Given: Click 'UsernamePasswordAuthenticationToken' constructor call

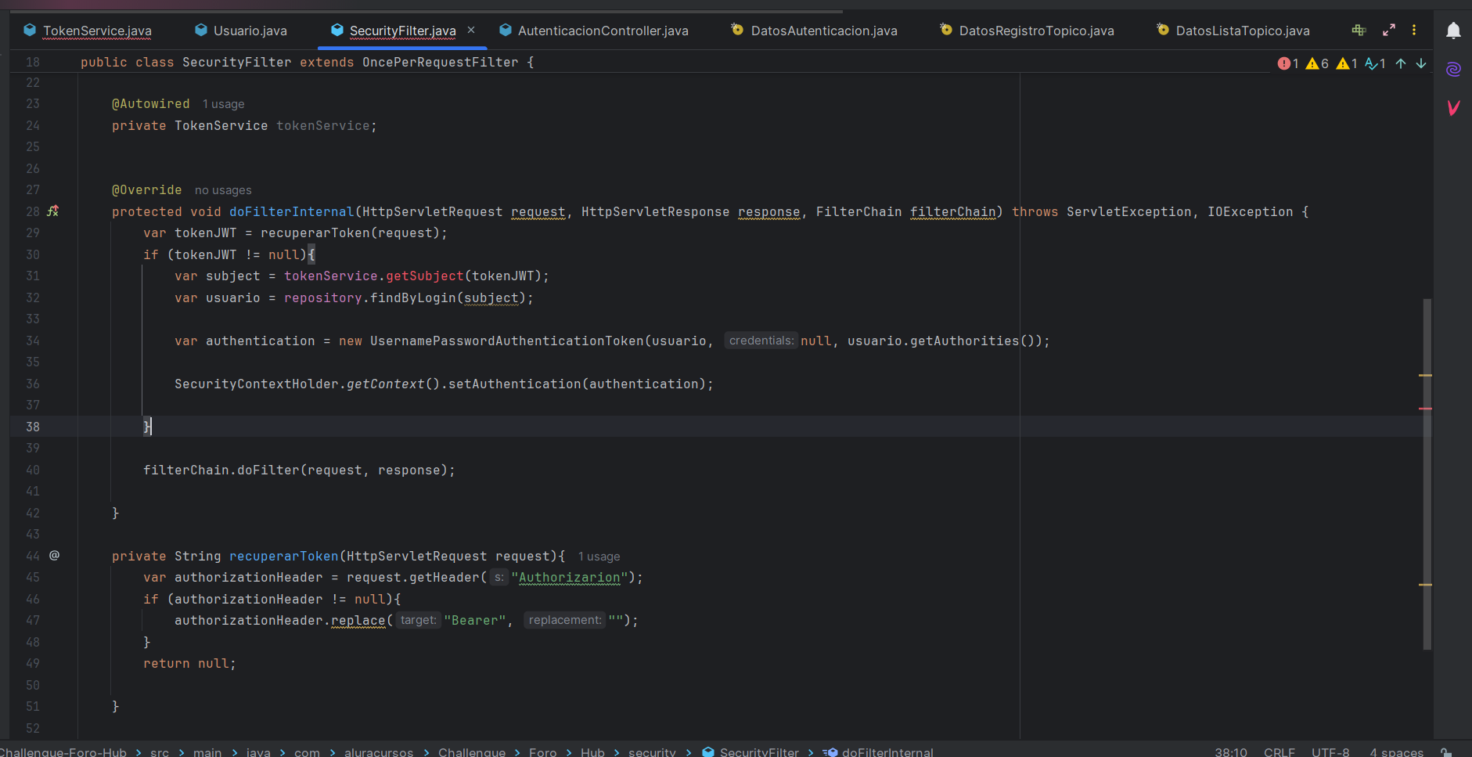Looking at the screenshot, I should pos(507,341).
